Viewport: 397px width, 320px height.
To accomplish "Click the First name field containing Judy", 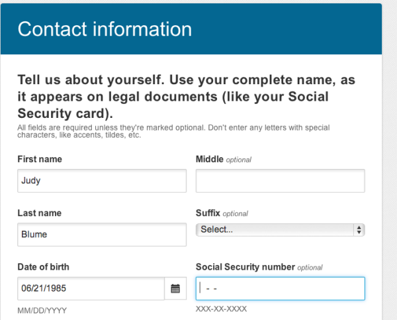I will click(x=102, y=181).
